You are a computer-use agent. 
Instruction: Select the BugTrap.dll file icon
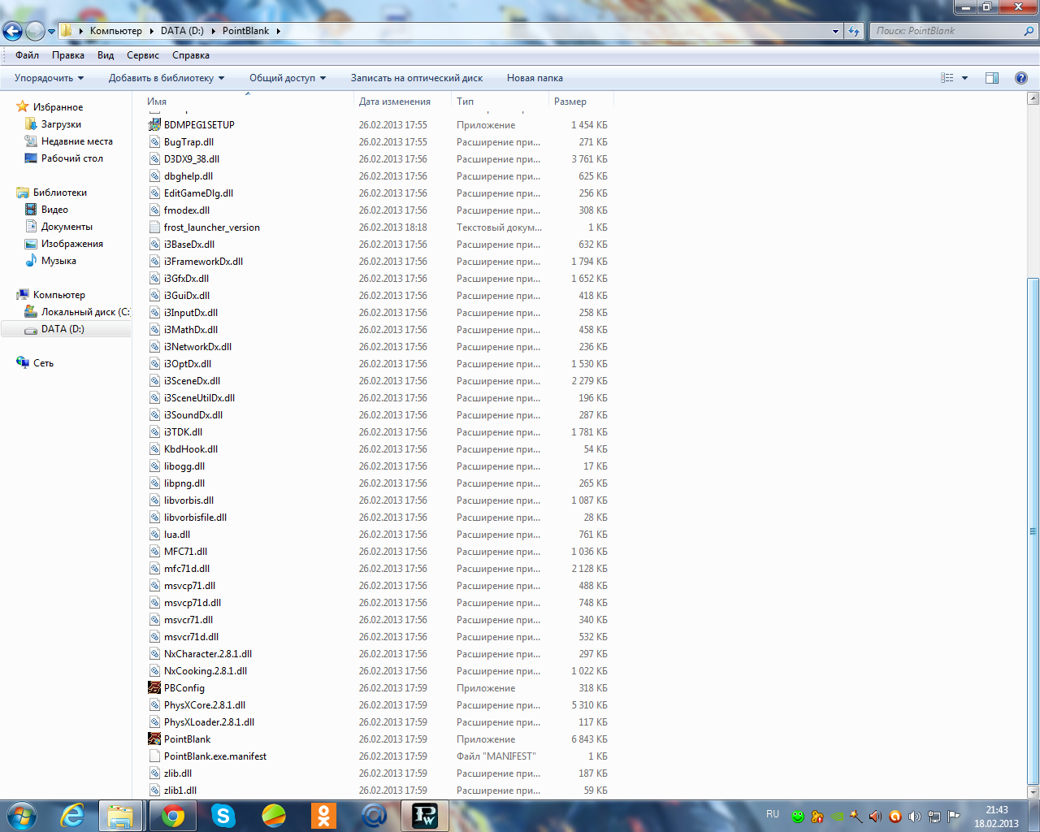pyautogui.click(x=154, y=142)
